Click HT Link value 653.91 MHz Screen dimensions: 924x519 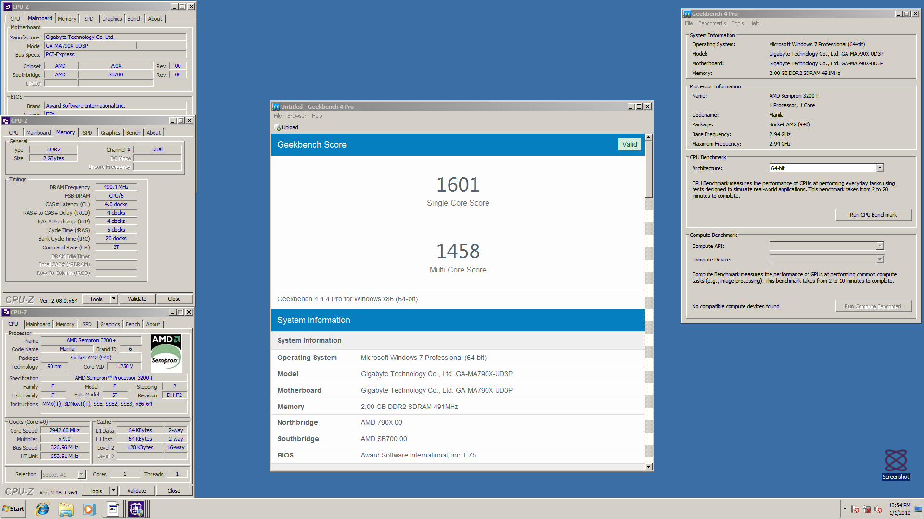coord(64,456)
